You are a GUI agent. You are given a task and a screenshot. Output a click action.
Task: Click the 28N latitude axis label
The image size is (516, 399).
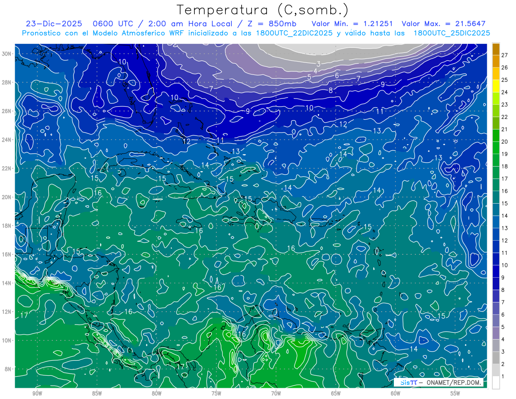[6, 82]
